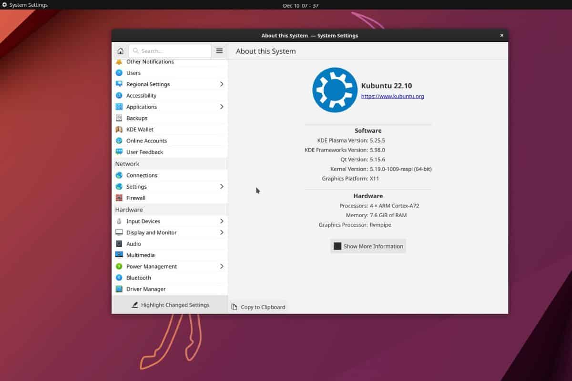572x381 pixels.
Task: Expand Input Devices options
Action: click(x=221, y=221)
